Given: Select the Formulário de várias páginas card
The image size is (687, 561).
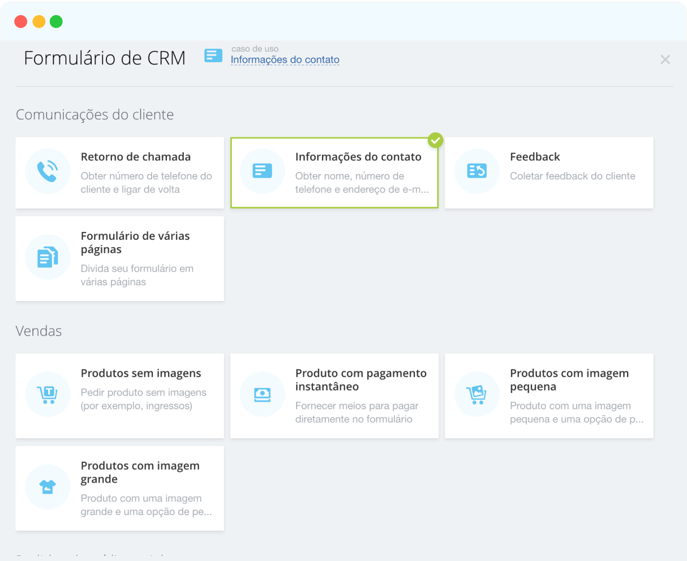Looking at the screenshot, I should [x=119, y=258].
